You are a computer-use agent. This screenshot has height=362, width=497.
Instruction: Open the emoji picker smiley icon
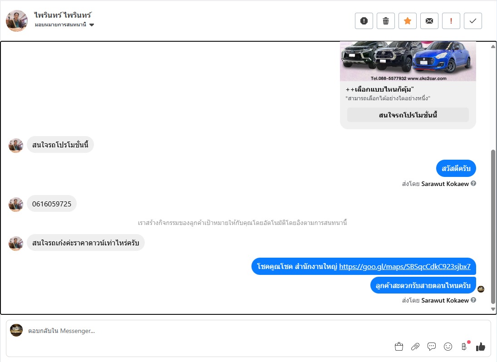tap(448, 347)
